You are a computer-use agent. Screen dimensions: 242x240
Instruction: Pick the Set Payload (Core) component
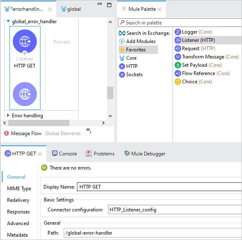[198, 65]
